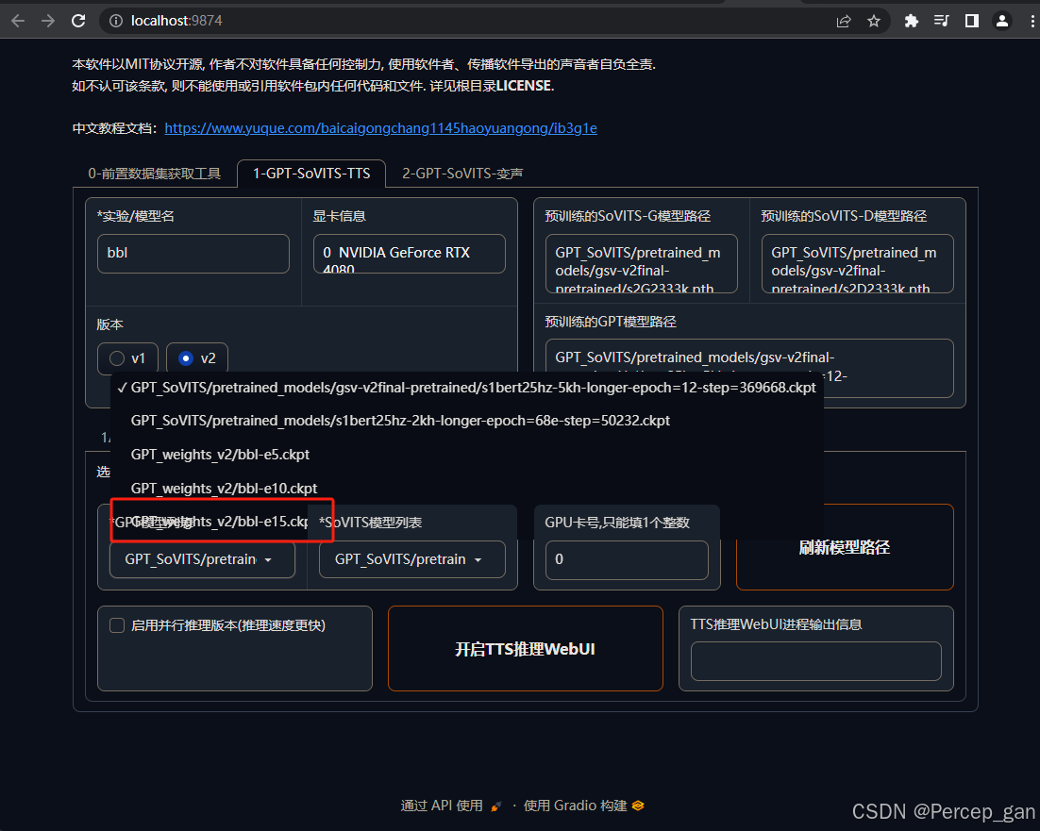This screenshot has width=1040, height=831.
Task: Click the GPU card number field showing 0
Action: pyautogui.click(x=627, y=559)
